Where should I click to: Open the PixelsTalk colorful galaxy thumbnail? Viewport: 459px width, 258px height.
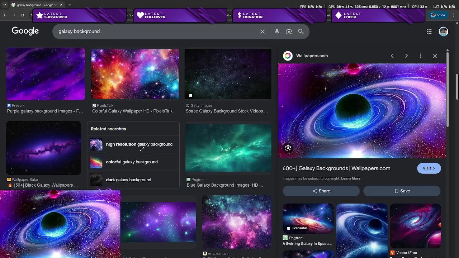point(134,74)
